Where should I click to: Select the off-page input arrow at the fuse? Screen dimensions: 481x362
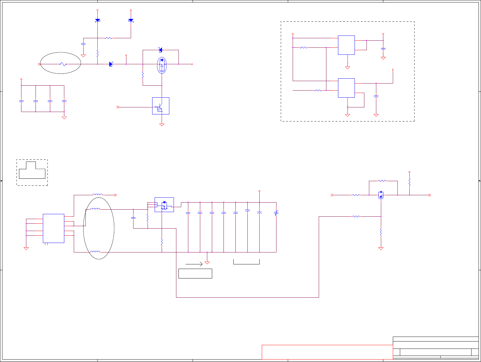39,64
